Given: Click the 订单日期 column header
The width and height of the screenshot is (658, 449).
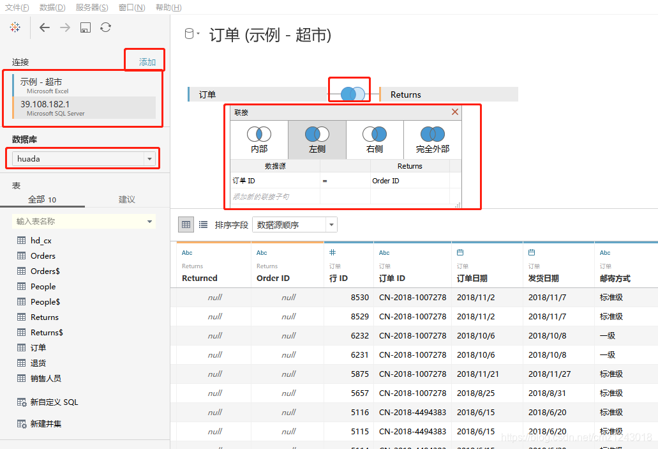Looking at the screenshot, I should 472,278.
